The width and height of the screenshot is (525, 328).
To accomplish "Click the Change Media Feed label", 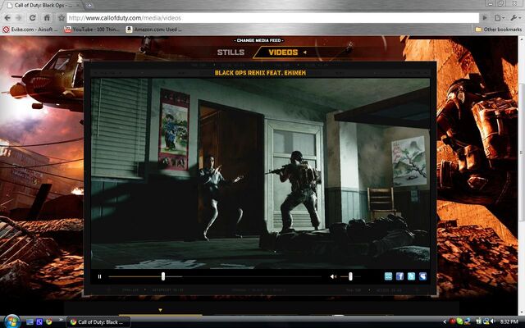I will [259, 40].
